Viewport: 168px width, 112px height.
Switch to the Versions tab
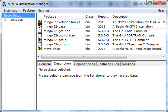pyautogui.click(x=128, y=64)
